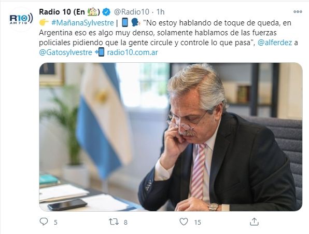Click the blue verified badge
309x234 pixels.
click(x=107, y=12)
